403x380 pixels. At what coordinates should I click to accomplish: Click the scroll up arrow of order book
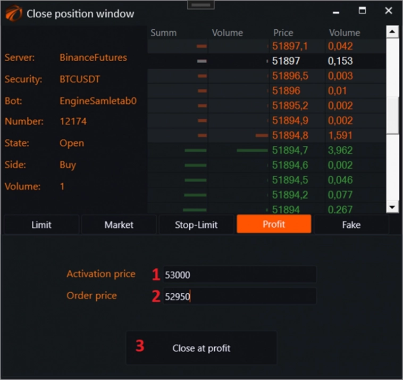pos(392,31)
